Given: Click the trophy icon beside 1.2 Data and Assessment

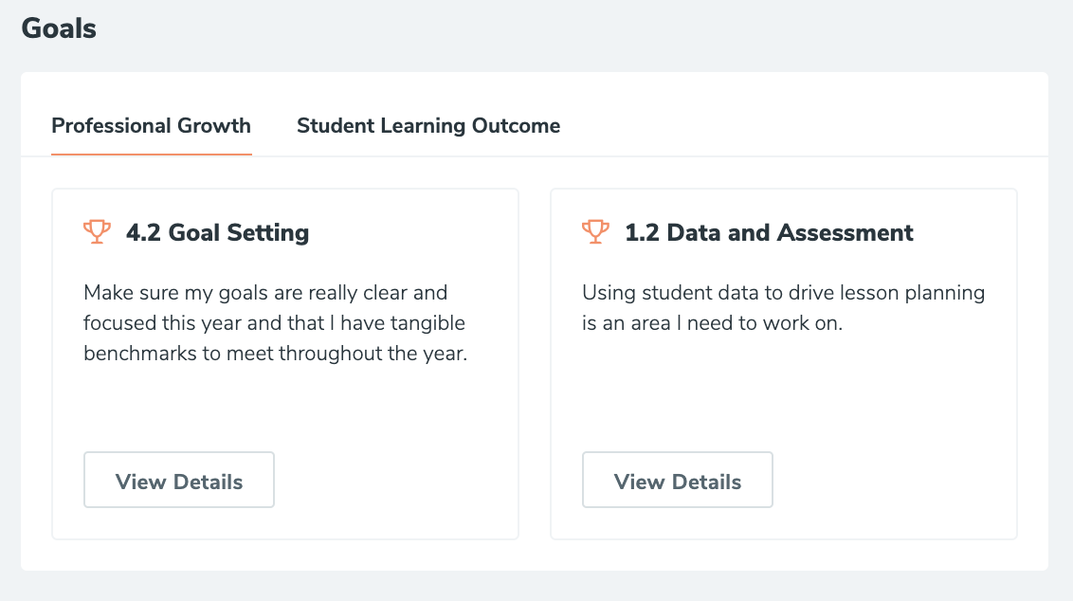Looking at the screenshot, I should 595,232.
